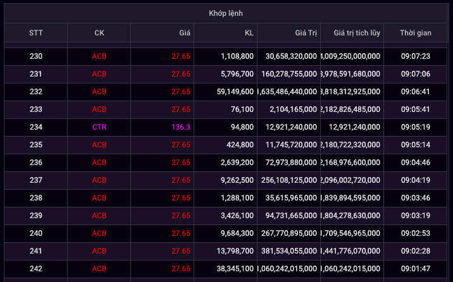Click the 136.3 price cell

tap(181, 127)
